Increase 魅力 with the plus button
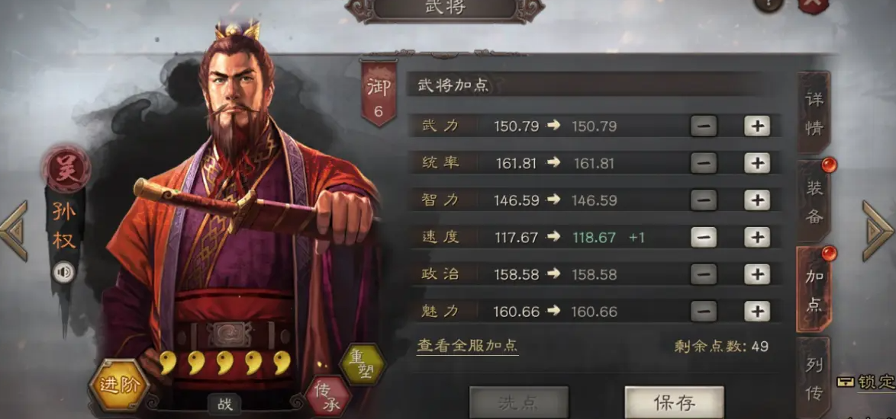Viewport: 896px width, 419px height. [756, 312]
